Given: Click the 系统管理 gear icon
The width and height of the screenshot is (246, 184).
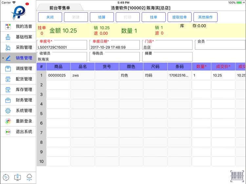Looking at the screenshot, I should (8, 111).
